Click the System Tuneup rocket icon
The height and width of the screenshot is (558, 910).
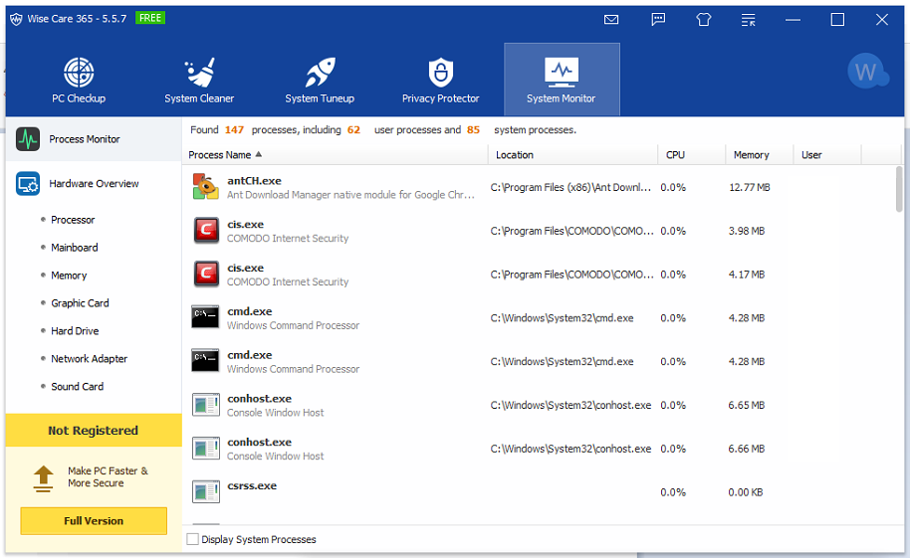pyautogui.click(x=320, y=73)
